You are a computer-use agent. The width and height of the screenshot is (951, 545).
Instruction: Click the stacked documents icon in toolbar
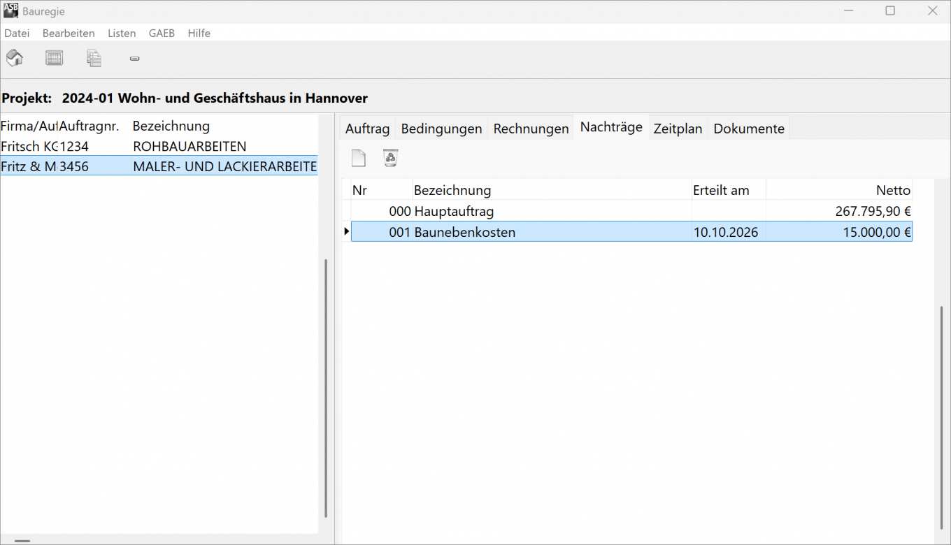pyautogui.click(x=94, y=58)
